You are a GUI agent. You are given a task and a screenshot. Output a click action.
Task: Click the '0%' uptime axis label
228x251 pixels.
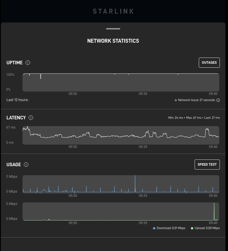[x=8, y=90]
